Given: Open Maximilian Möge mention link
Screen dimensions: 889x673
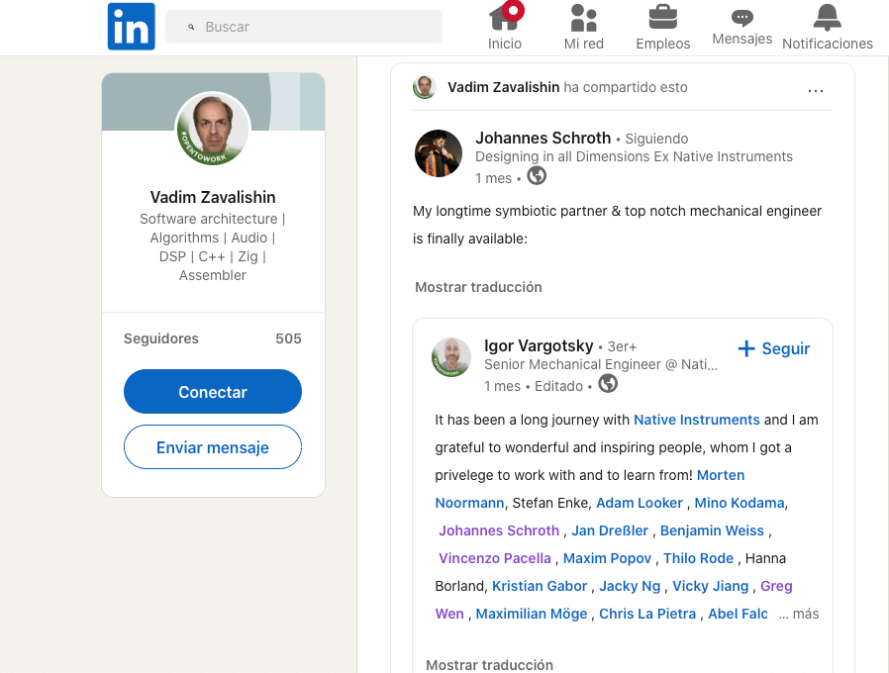Looking at the screenshot, I should click(x=532, y=614).
